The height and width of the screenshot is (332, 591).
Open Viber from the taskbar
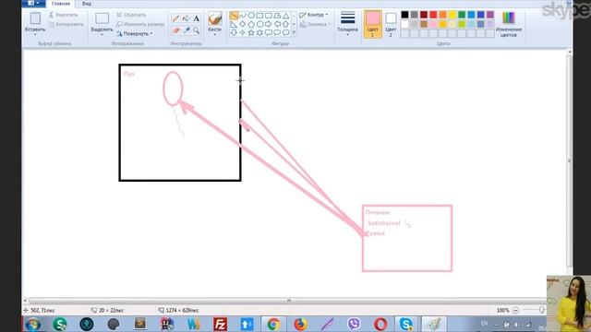354,324
